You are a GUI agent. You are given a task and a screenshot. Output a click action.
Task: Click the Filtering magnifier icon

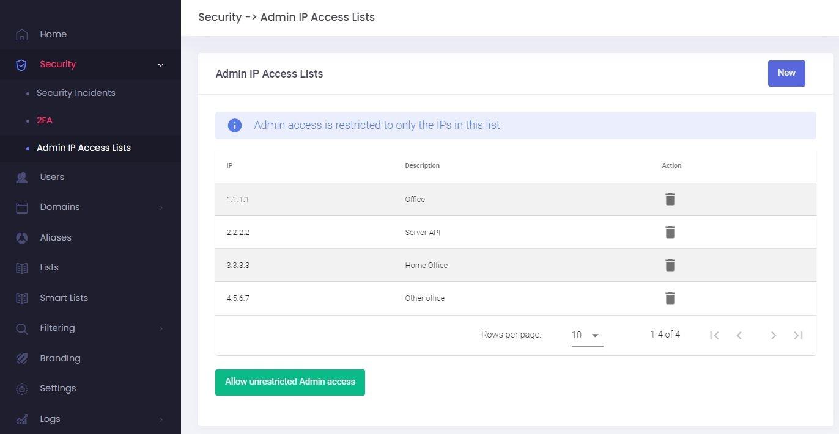21,328
